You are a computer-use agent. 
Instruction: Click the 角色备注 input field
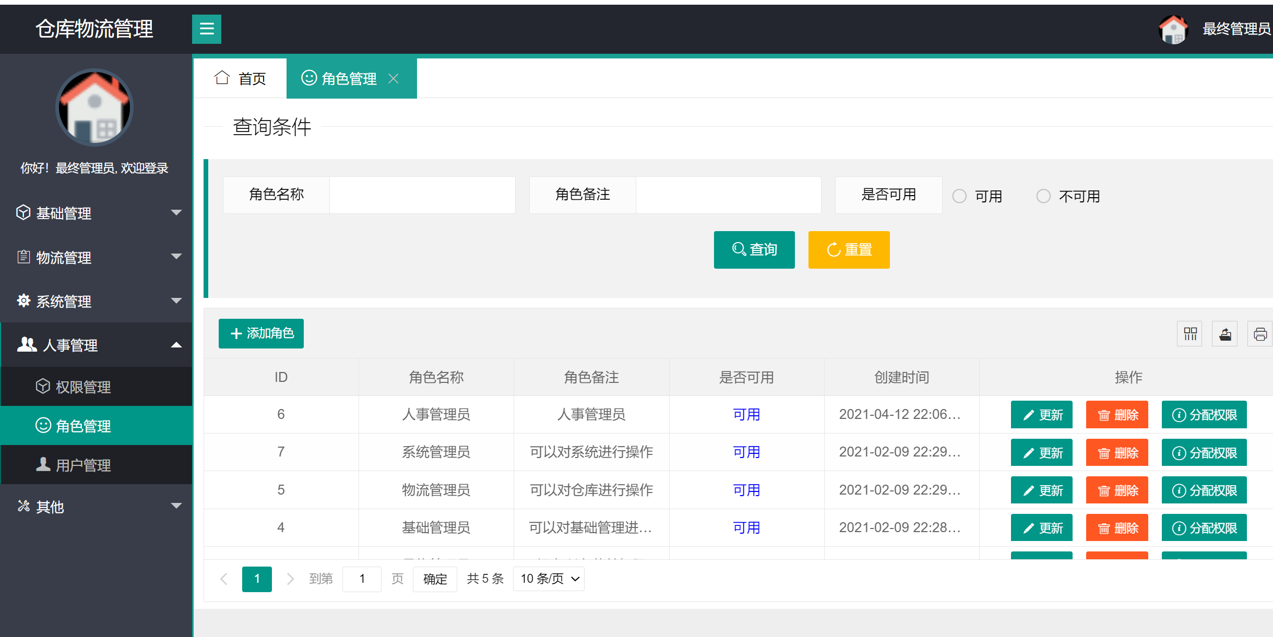coord(729,195)
